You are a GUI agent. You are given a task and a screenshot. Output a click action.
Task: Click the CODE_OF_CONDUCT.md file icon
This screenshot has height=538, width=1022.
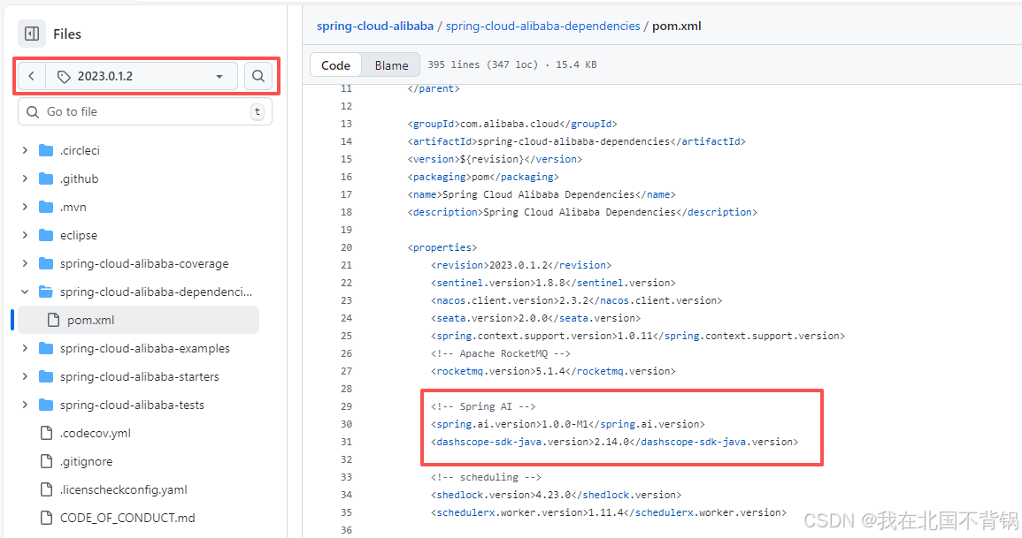click(x=46, y=518)
